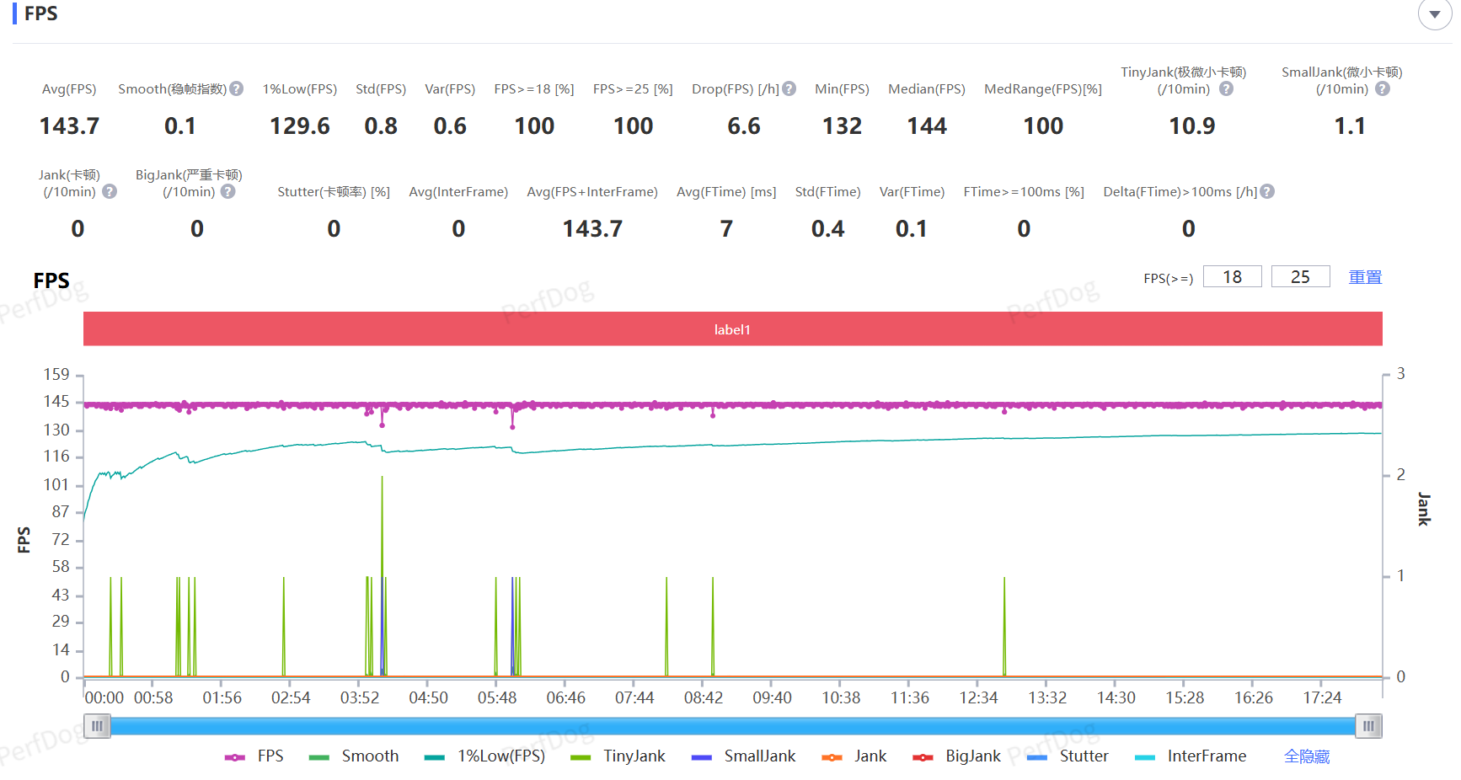Click SmallJank help question mark icon

click(x=1383, y=88)
